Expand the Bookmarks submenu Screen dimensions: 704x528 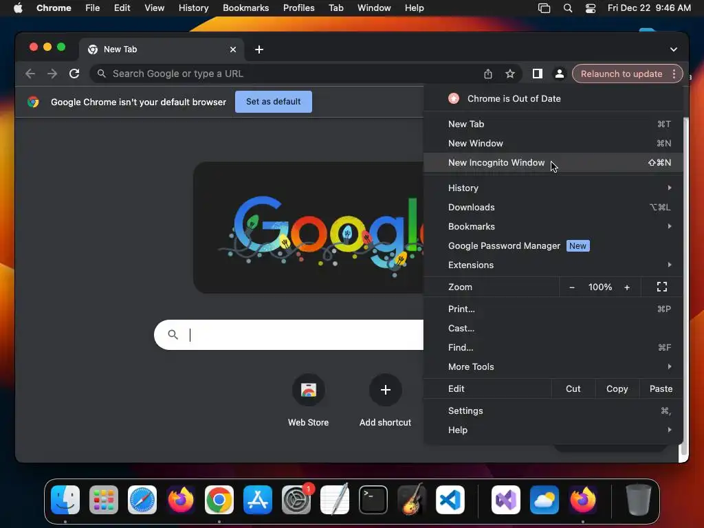(553, 227)
